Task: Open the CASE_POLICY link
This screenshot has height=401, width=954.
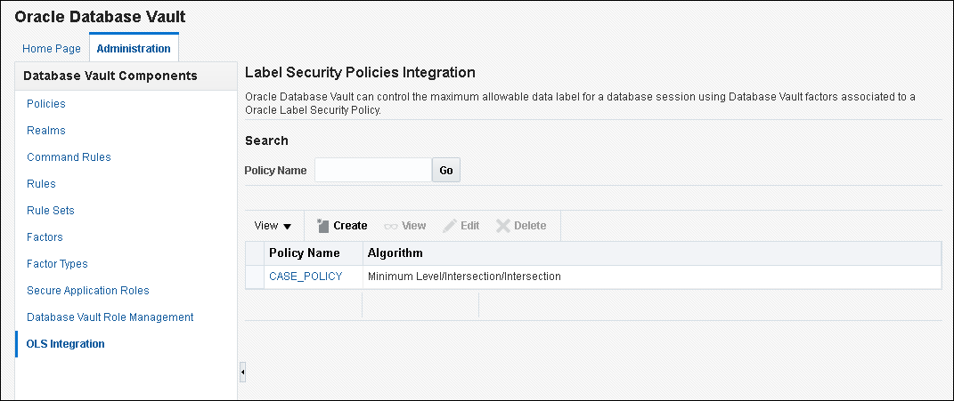Action: (x=306, y=277)
